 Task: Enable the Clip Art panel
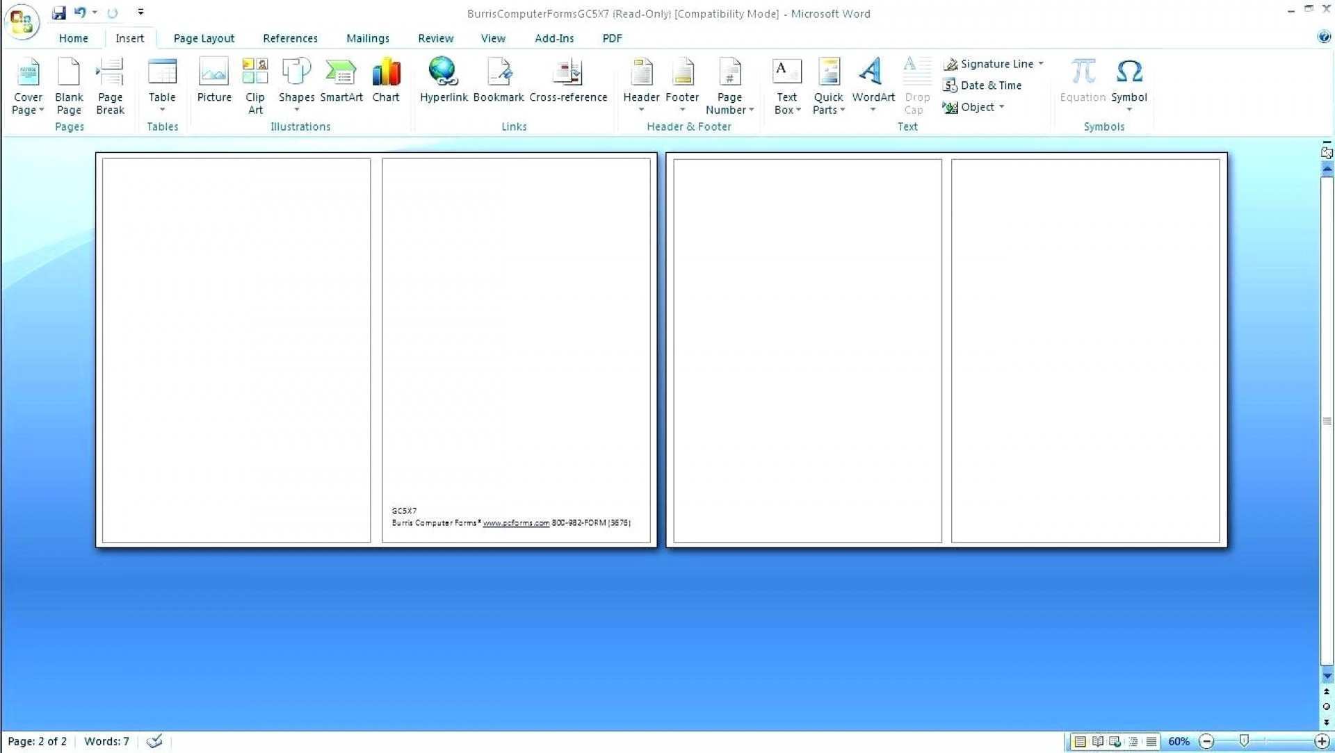click(x=256, y=84)
